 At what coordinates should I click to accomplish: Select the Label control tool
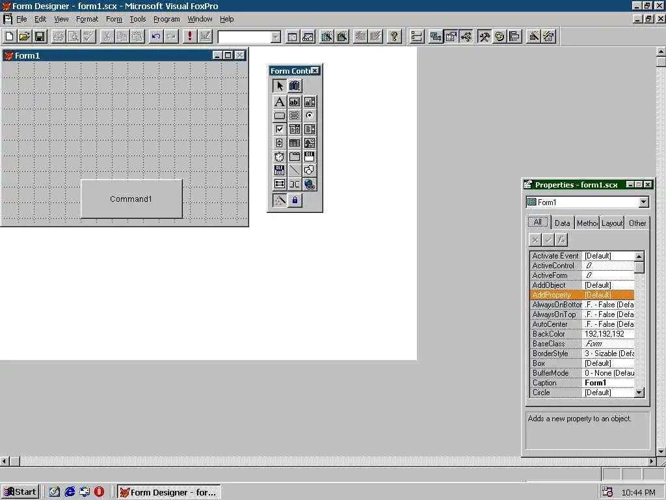click(279, 102)
